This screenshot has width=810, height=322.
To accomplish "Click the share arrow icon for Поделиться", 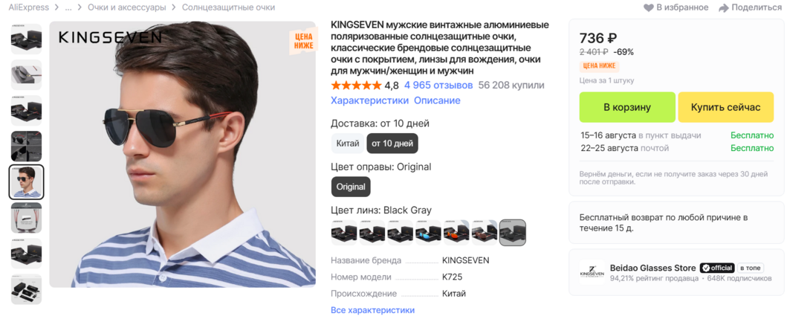I will point(724,7).
